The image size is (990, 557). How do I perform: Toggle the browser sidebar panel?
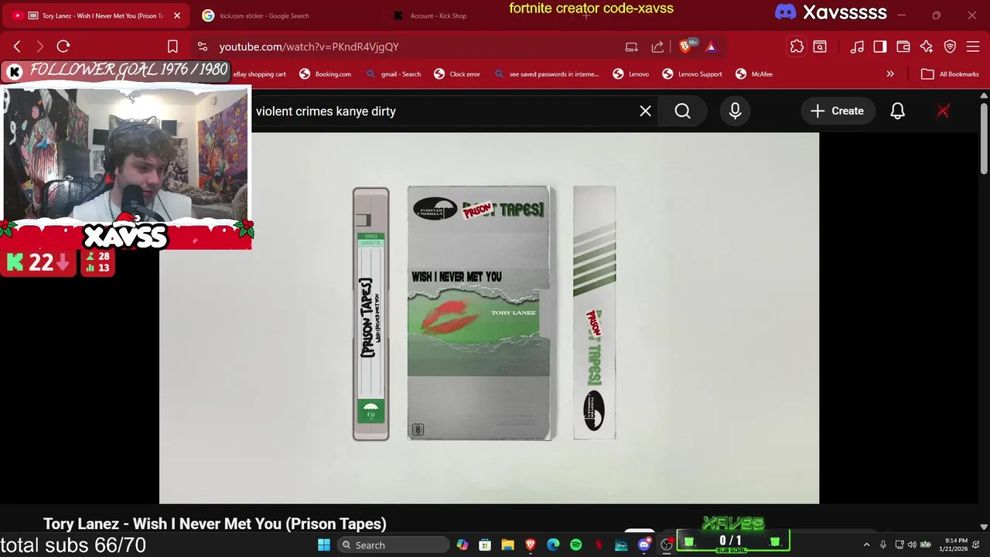pos(880,46)
